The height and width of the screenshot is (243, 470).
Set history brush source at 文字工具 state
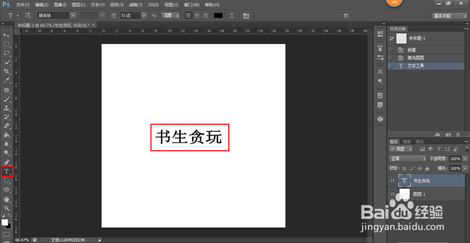(x=391, y=66)
